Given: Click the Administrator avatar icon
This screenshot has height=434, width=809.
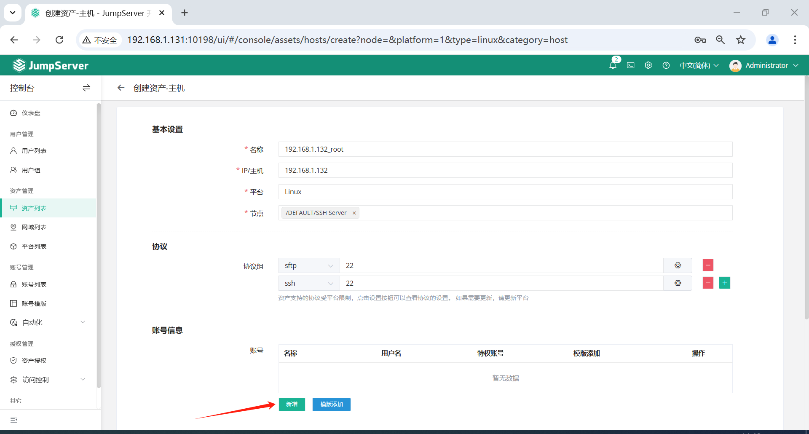Looking at the screenshot, I should pyautogui.click(x=735, y=65).
